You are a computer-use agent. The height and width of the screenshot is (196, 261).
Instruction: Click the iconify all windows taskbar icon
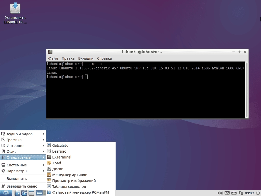click(31, 193)
